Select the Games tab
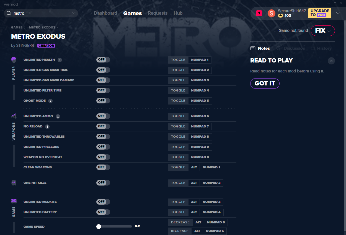Image resolution: width=346 pixels, height=235 pixels. tap(133, 13)
